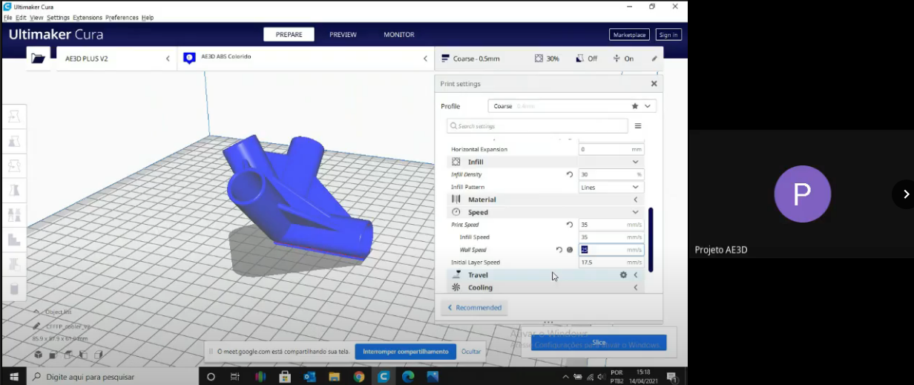The width and height of the screenshot is (914, 385).
Task: Click the infill 30% summary icon
Action: pyautogui.click(x=539, y=59)
